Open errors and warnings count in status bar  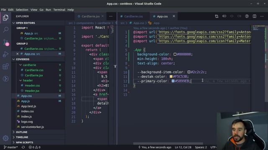pyautogui.click(x=34, y=147)
